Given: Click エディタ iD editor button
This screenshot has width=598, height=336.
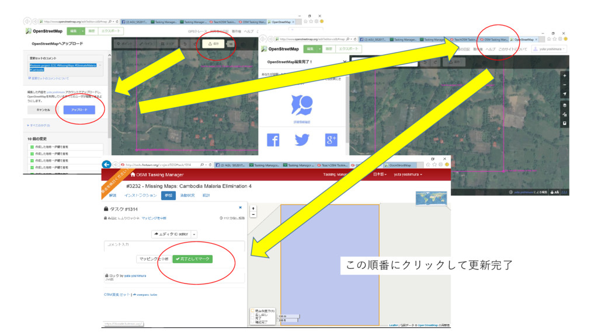Looking at the screenshot, I should pos(171,235).
